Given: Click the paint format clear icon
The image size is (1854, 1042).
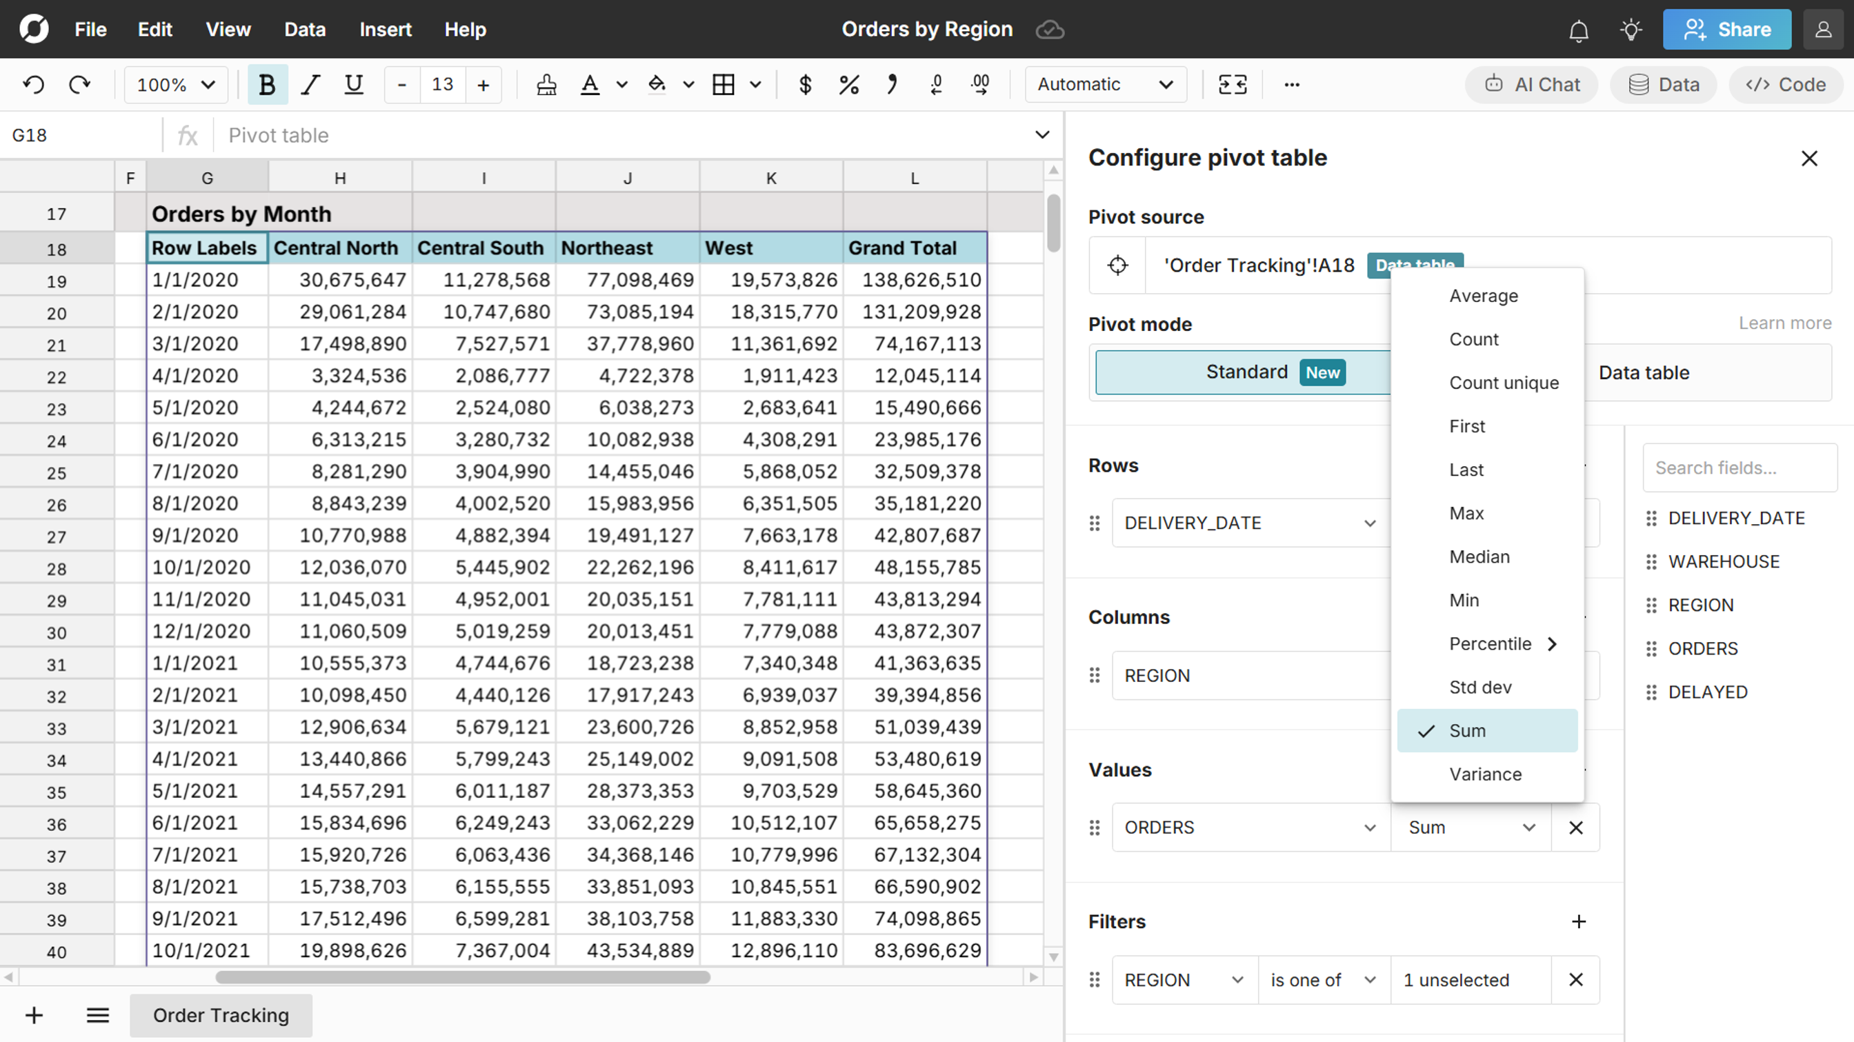Looking at the screenshot, I should [x=546, y=85].
